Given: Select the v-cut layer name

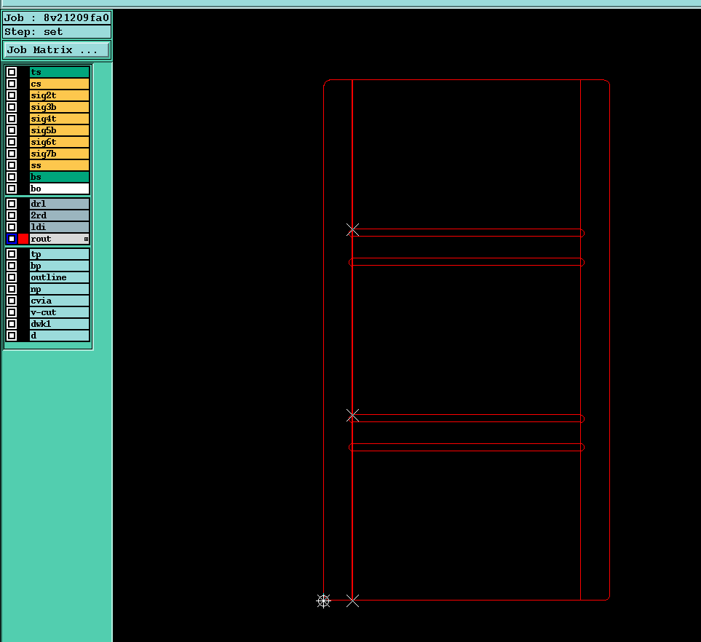Looking at the screenshot, I should coord(60,312).
